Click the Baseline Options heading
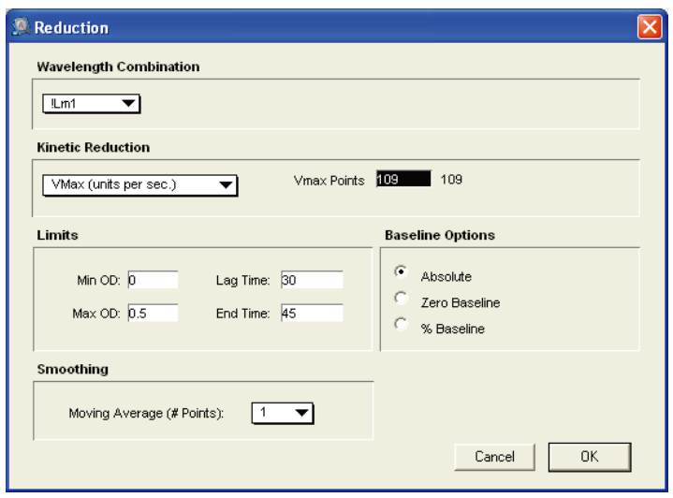The width and height of the screenshot is (673, 498). pyautogui.click(x=440, y=235)
